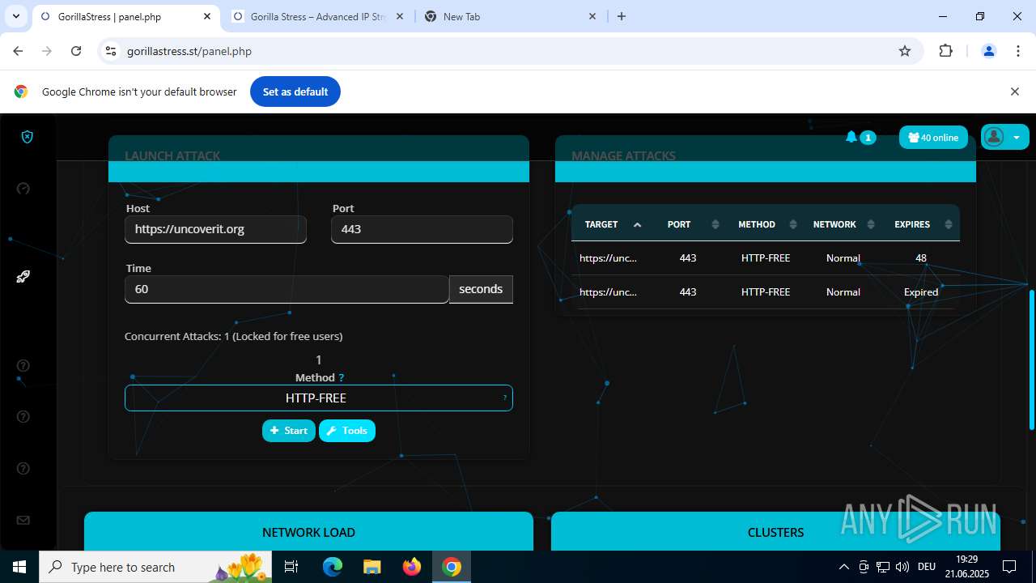The width and height of the screenshot is (1036, 583).
Task: Click the shield logo icon in sidebar
Action: point(27,137)
